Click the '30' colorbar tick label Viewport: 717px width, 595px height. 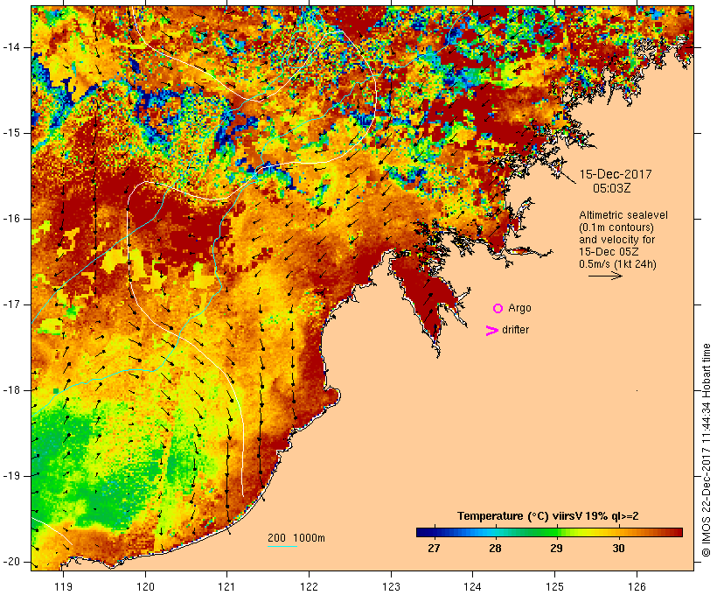[618, 548]
